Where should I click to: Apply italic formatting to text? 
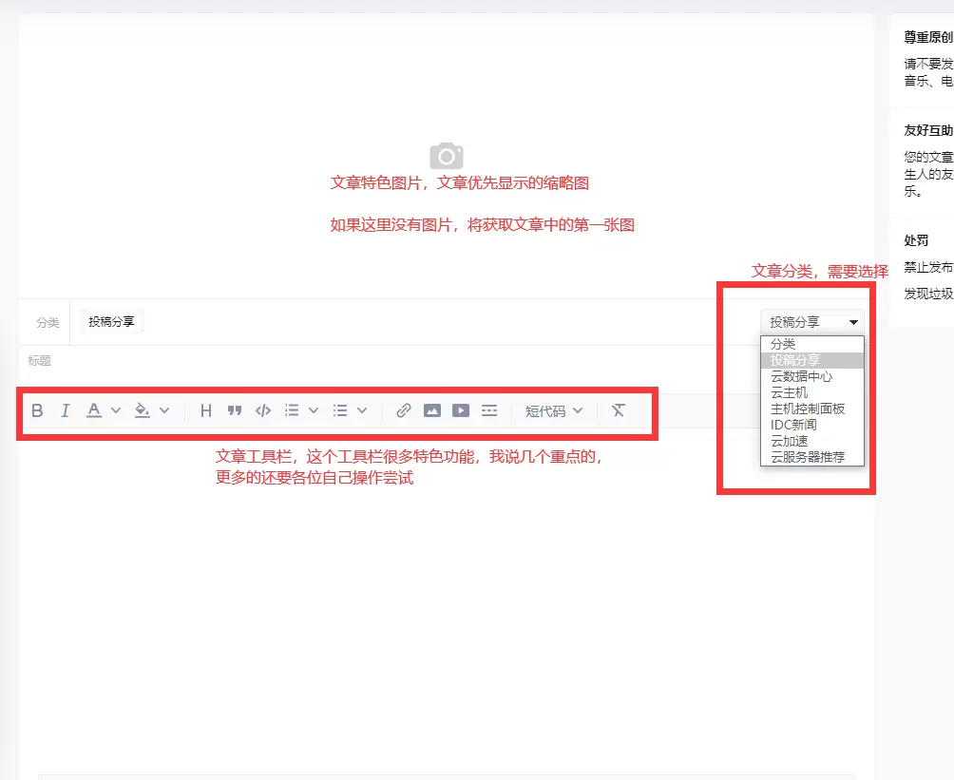(65, 410)
